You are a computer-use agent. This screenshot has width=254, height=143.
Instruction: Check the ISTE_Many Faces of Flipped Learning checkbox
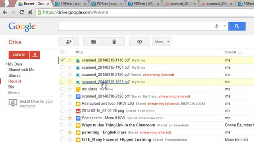62,139
